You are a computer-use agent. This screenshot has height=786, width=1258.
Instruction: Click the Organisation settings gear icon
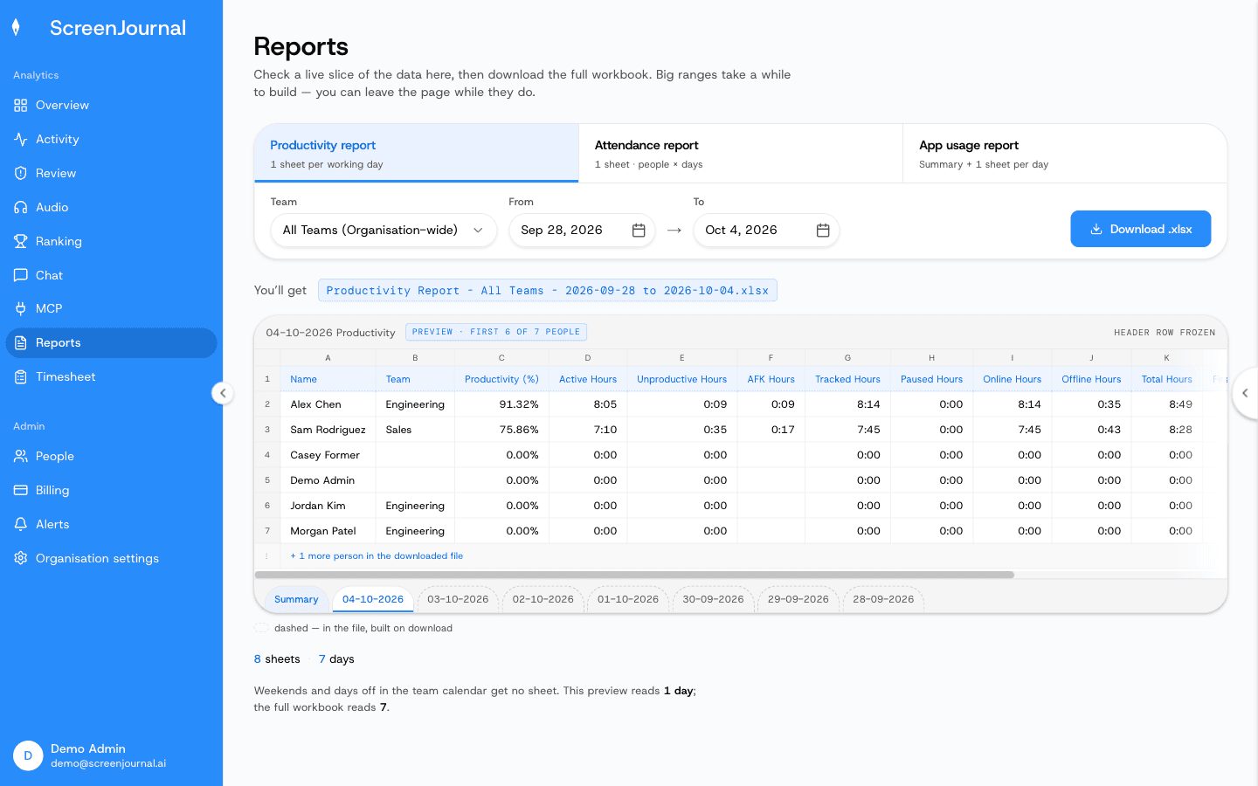click(x=21, y=559)
